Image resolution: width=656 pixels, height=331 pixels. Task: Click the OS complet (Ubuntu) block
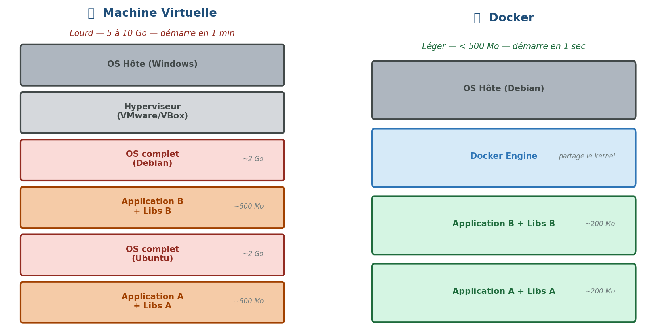click(x=152, y=255)
